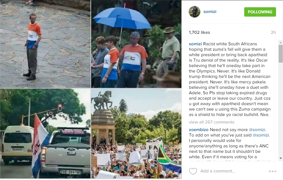This screenshot has width=283, height=180.
Task: Expand view all 267 comments
Action: click(211, 122)
